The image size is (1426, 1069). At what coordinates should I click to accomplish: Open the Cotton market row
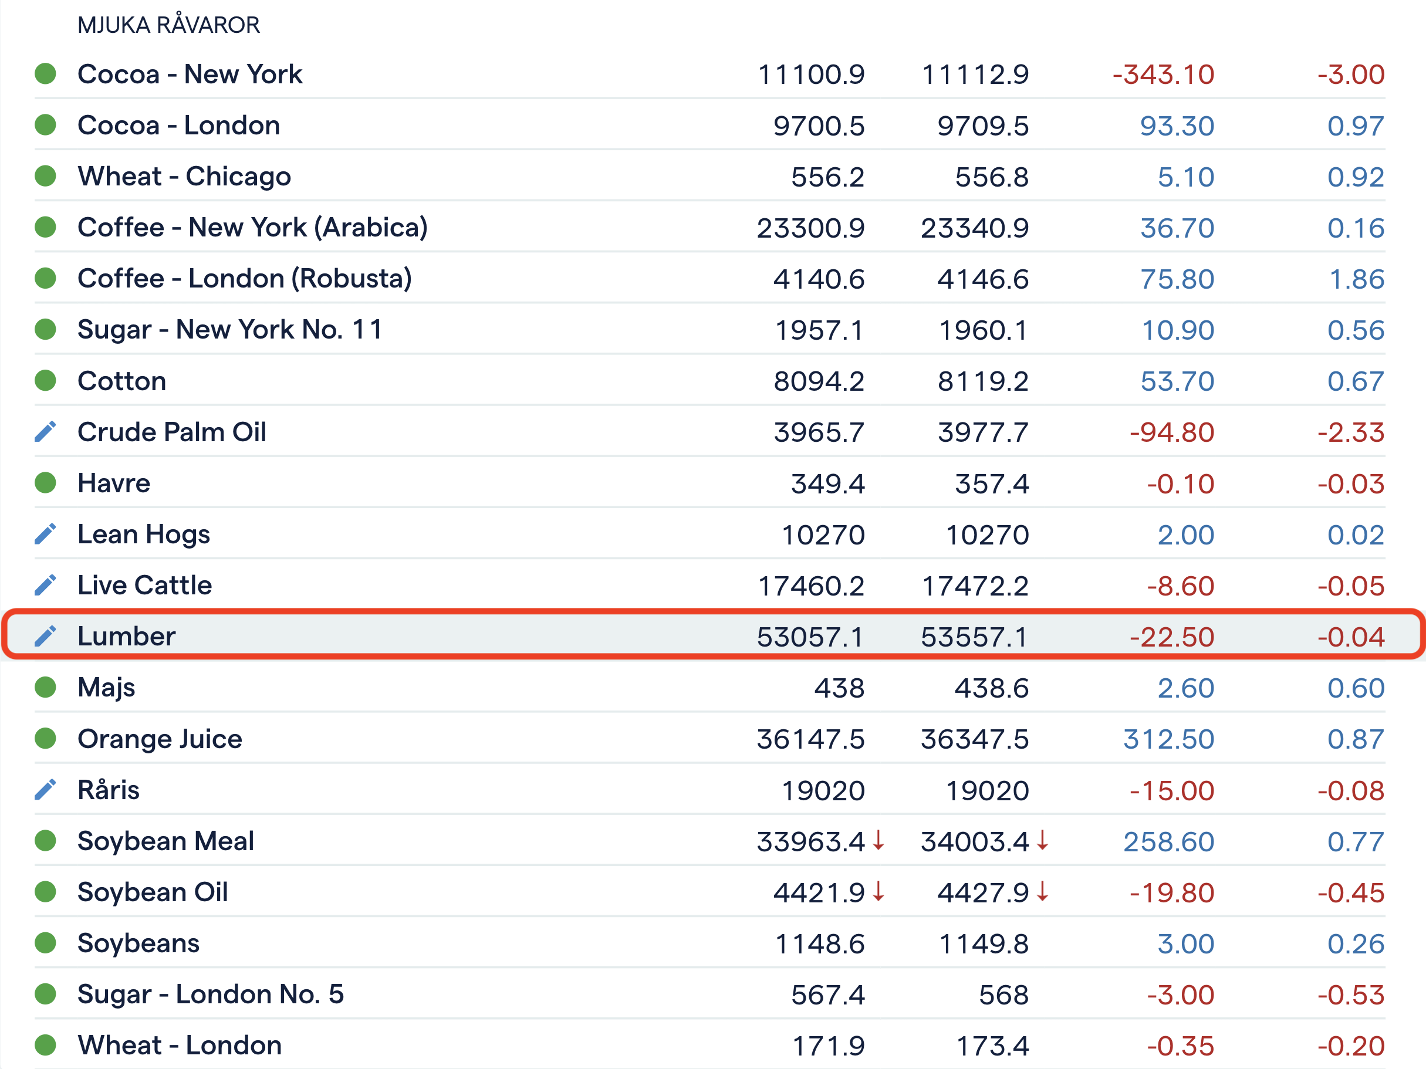tap(122, 381)
